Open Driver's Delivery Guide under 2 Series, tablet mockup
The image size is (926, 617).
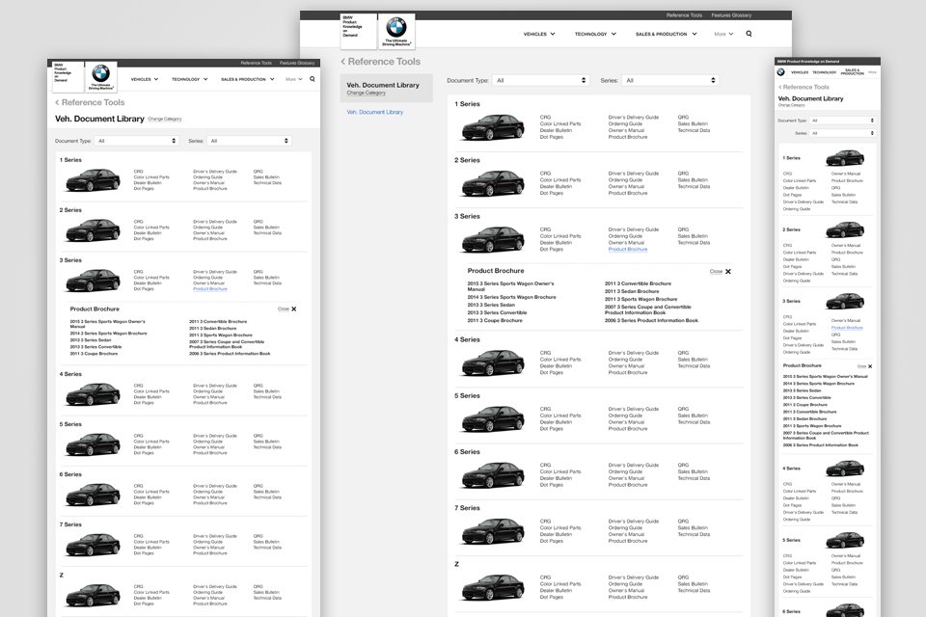(x=215, y=222)
